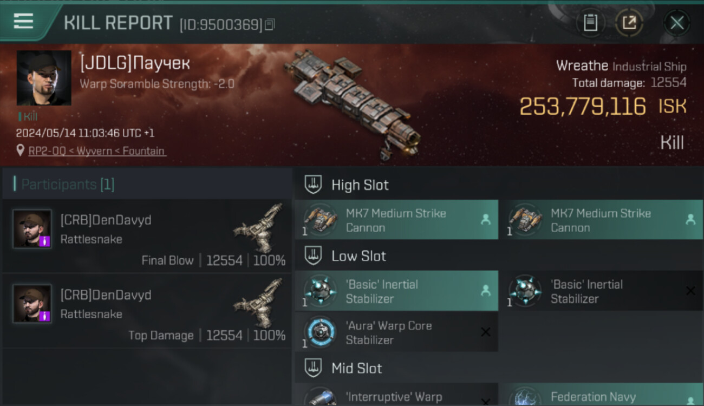Select the 'Aura' Warp Core Stabilizer icon
Viewport: 704px width, 406px height.
point(321,332)
